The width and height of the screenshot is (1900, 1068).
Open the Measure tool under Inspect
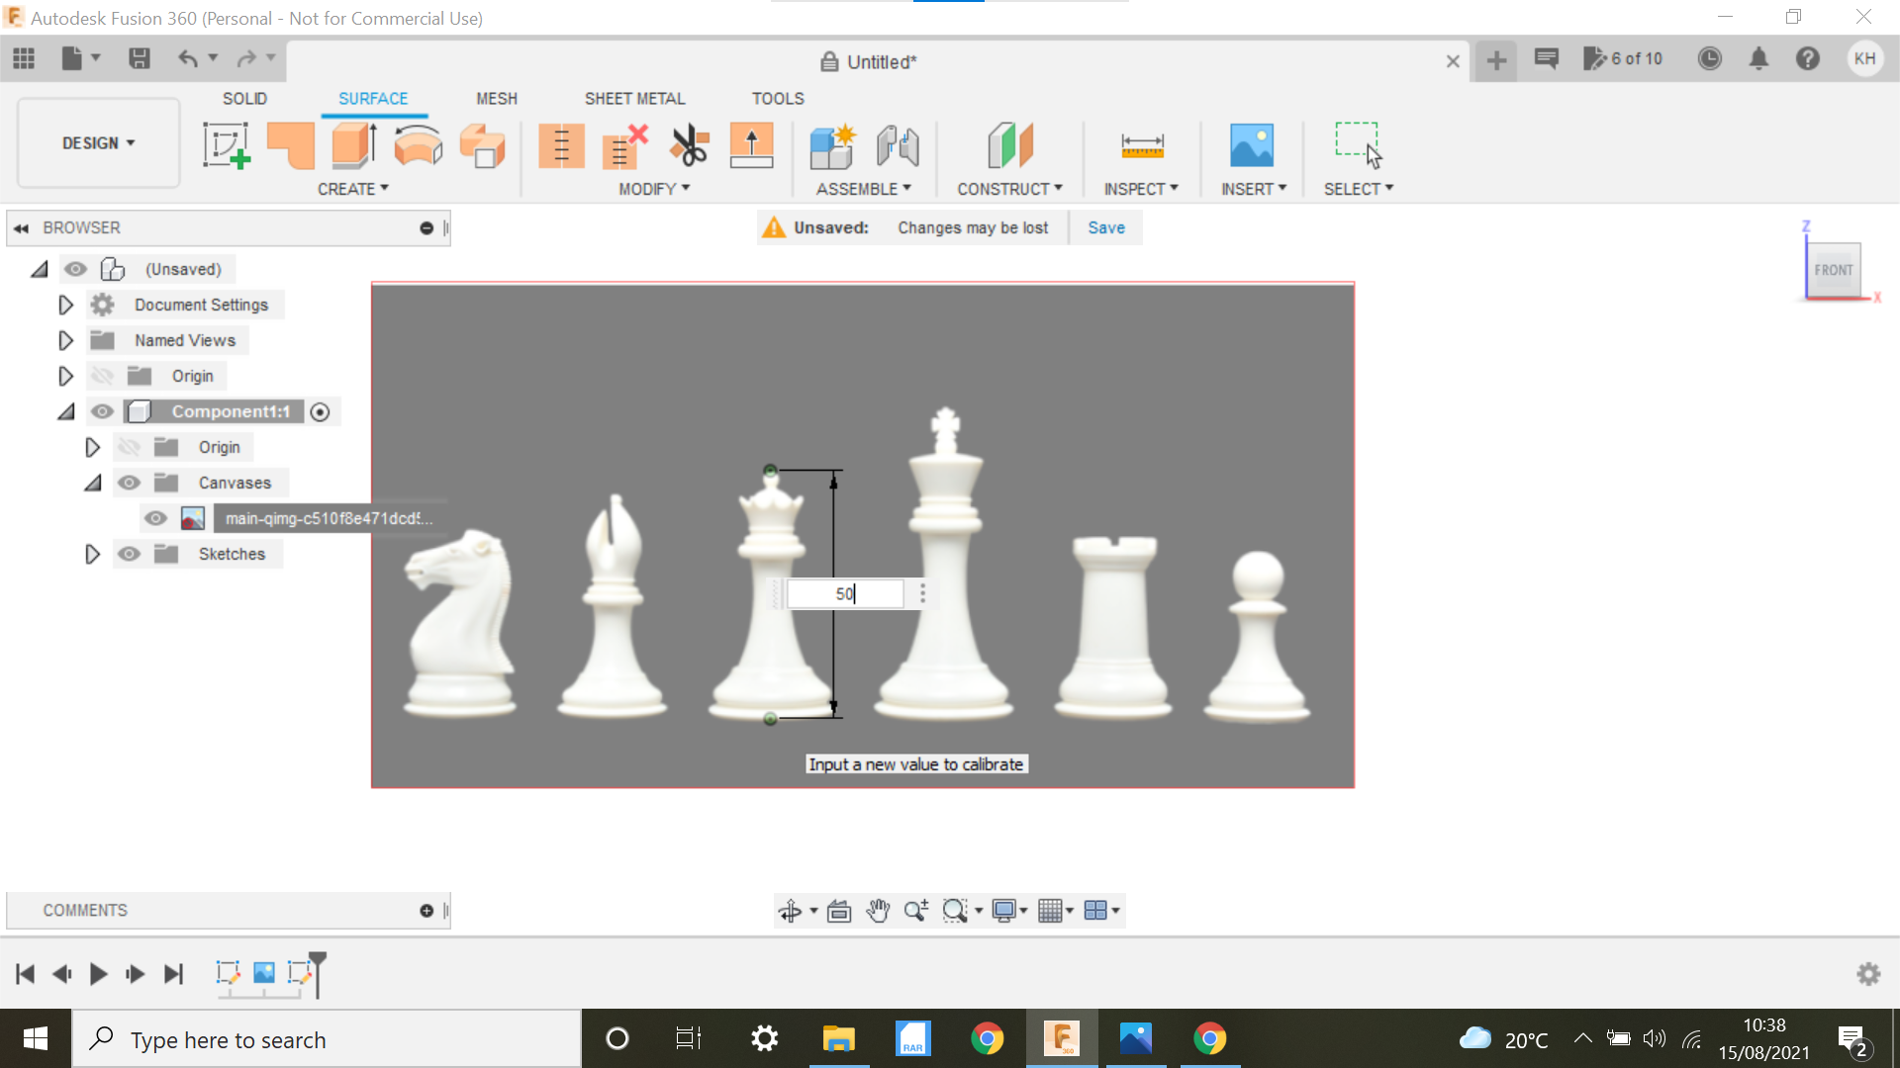[x=1142, y=145]
